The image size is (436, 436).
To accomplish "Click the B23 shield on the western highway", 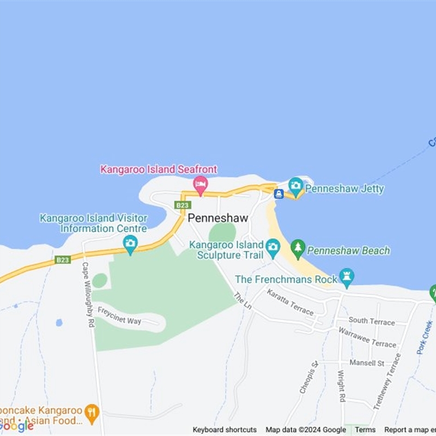I will click(x=63, y=260).
